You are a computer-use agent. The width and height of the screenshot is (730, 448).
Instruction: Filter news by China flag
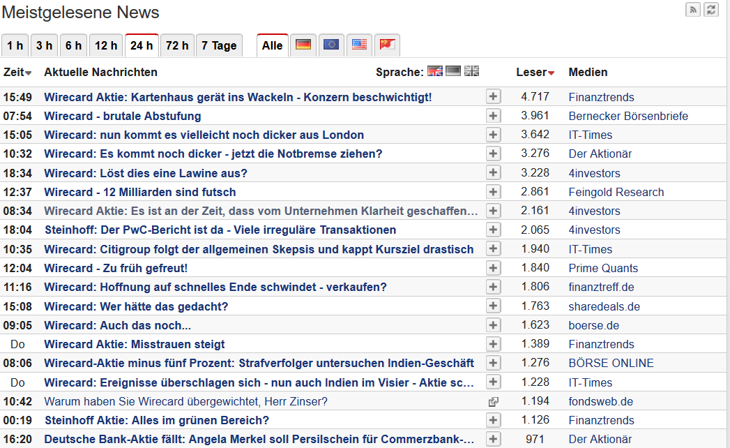pyautogui.click(x=387, y=45)
